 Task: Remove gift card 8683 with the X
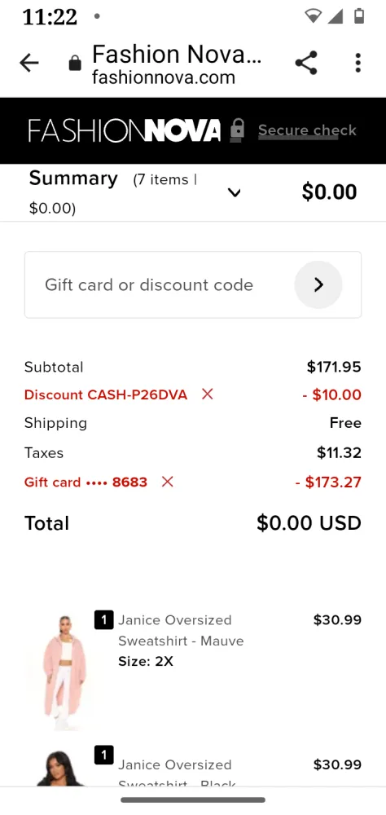[167, 482]
